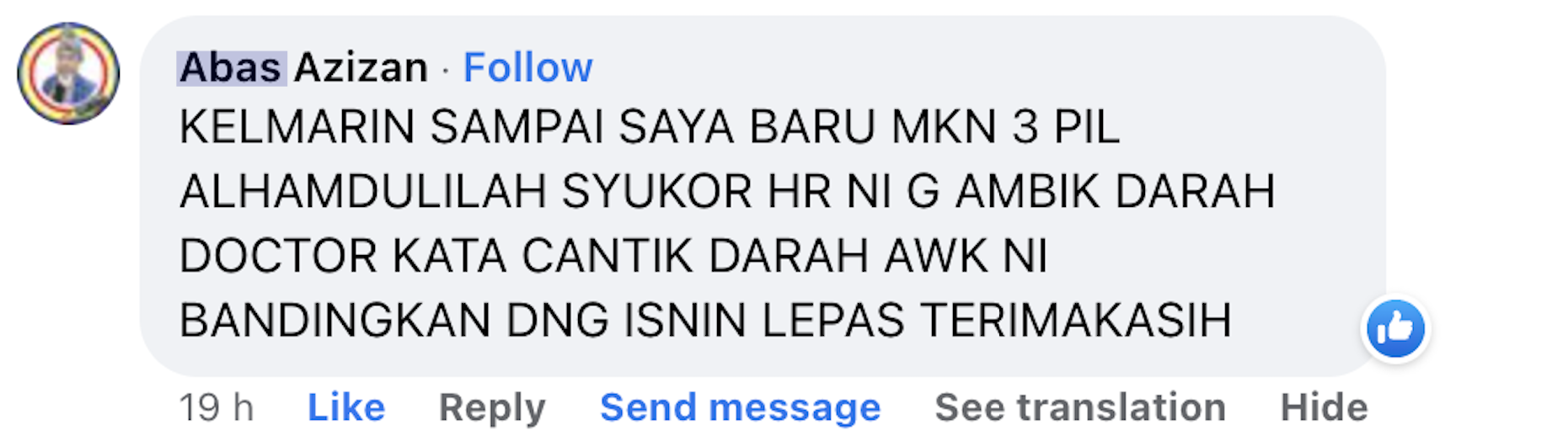The height and width of the screenshot is (441, 1547).
Task: Like this comment
Action: [346, 407]
